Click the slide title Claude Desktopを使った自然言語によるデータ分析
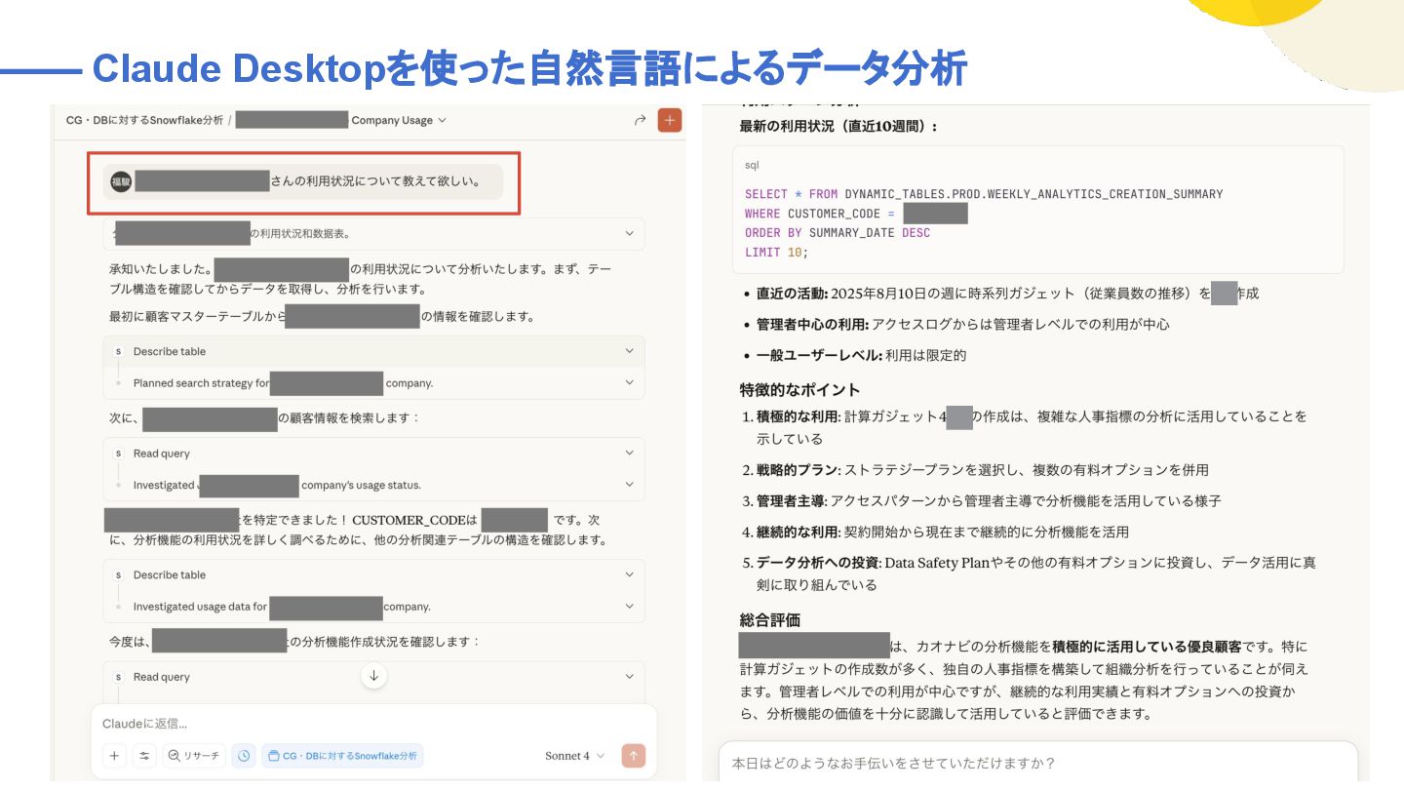 pyautogui.click(x=529, y=68)
